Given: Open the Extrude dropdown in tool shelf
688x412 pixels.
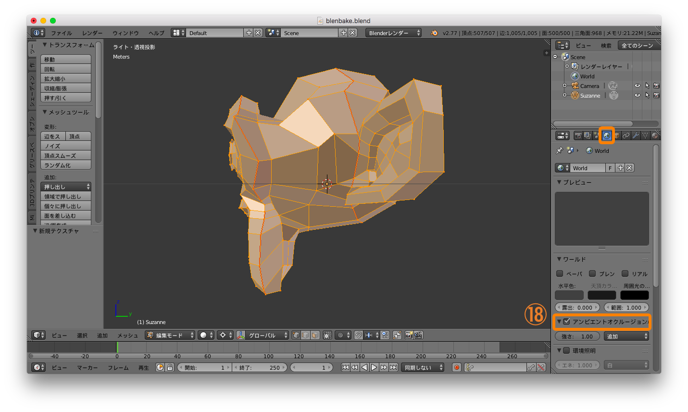Looking at the screenshot, I should 66,187.
